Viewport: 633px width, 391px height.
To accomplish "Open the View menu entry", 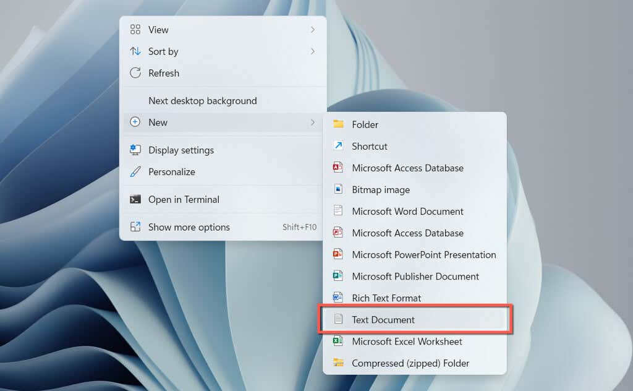I will 223,30.
